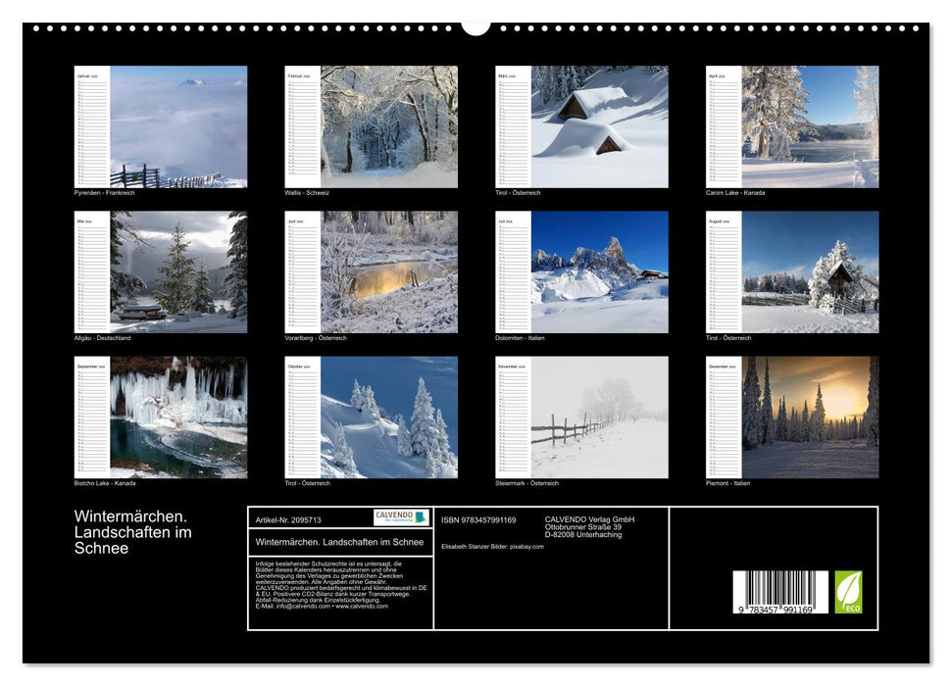Click the Artikel-Nr. 2095713 label
Screen dimensions: 952x686
(x=286, y=519)
